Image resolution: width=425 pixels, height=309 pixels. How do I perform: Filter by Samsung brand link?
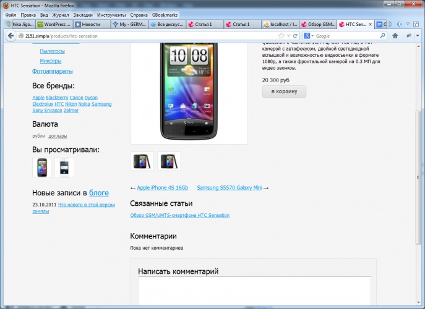101,104
